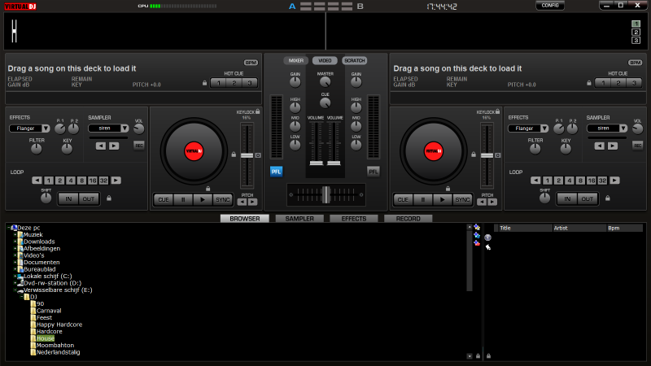Click the right deck BPM tap button
Image resolution: width=651 pixels, height=366 pixels.
[635, 63]
